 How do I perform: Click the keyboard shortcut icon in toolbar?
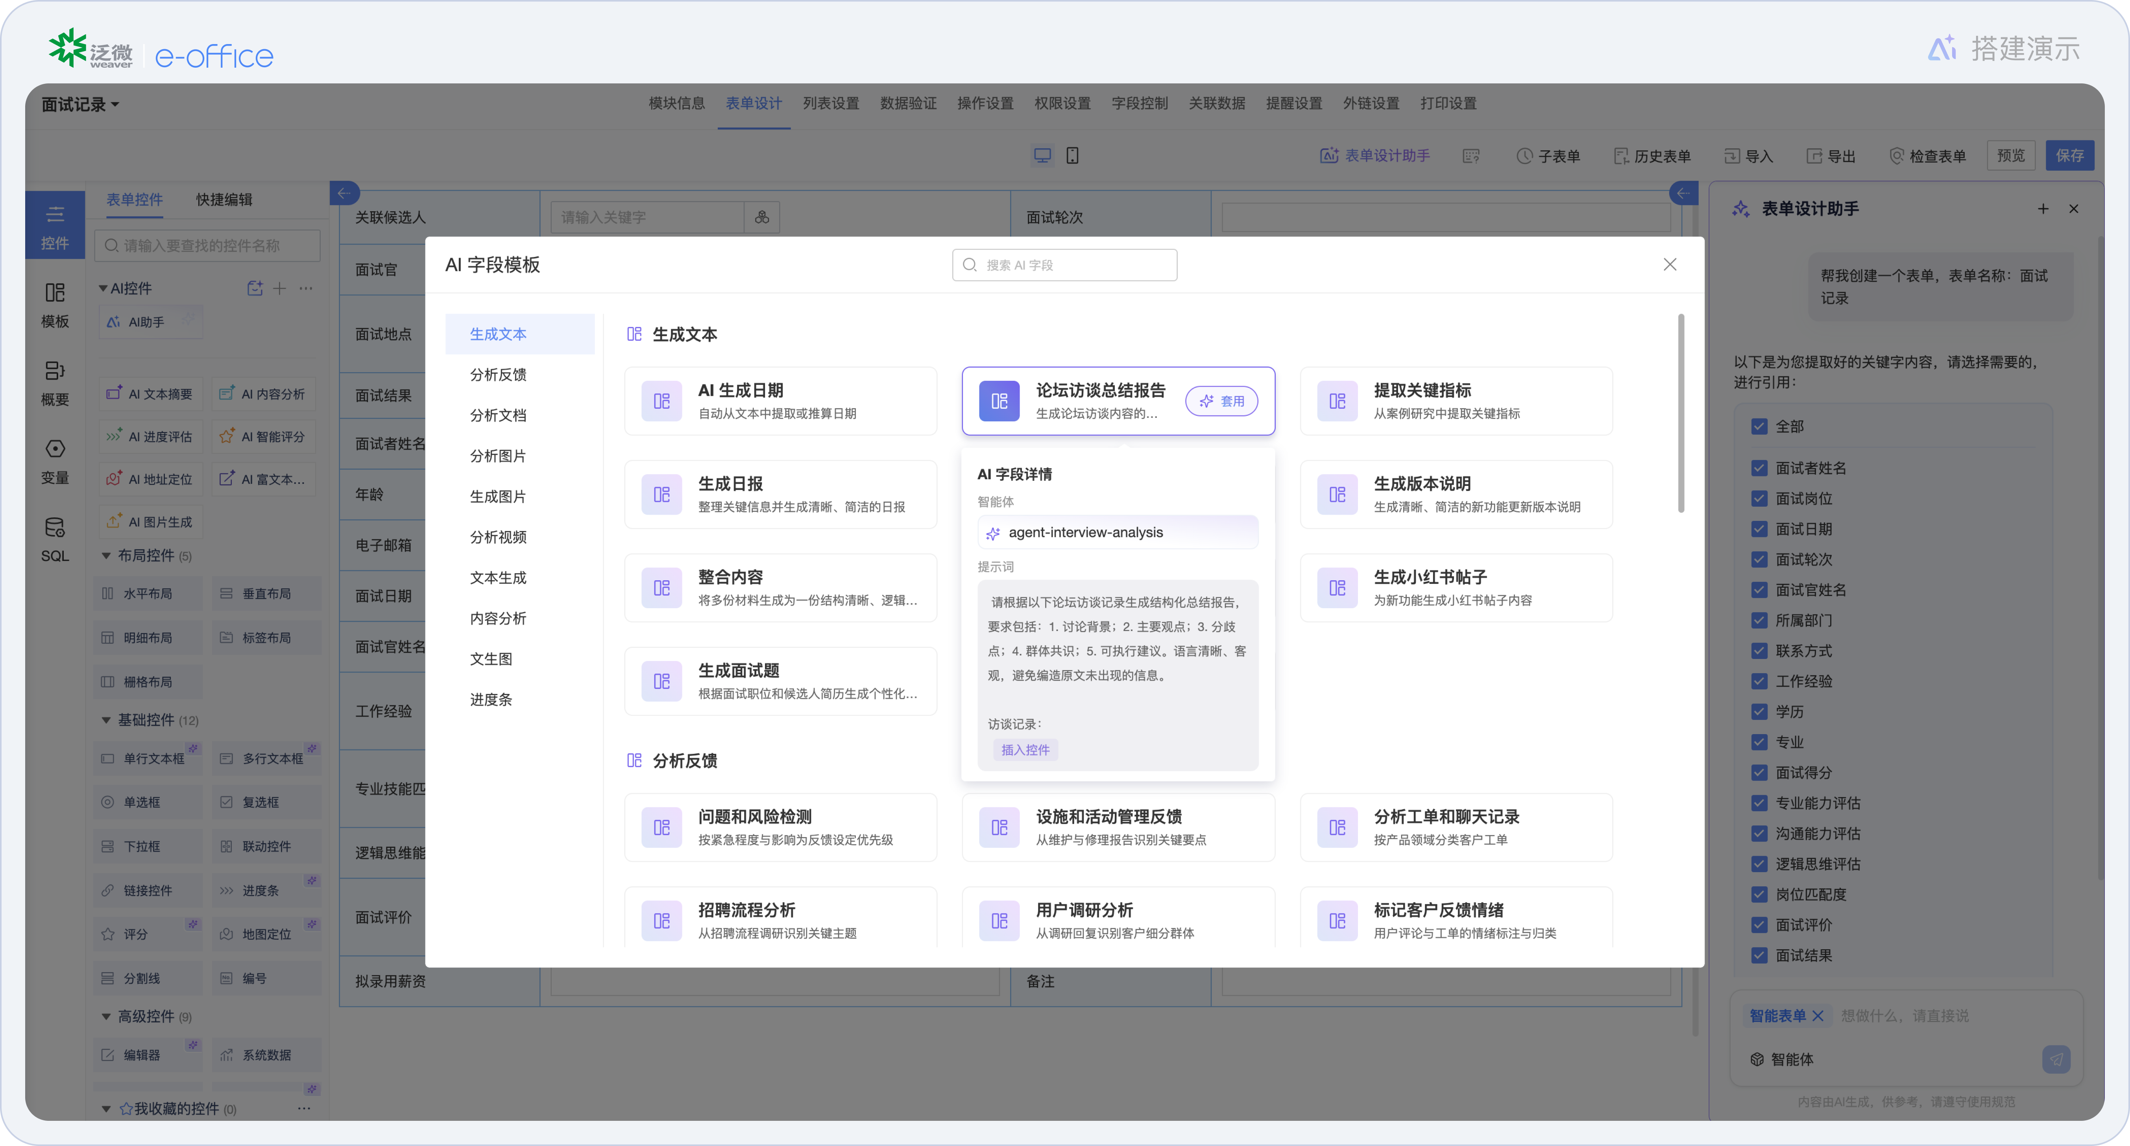(1471, 155)
